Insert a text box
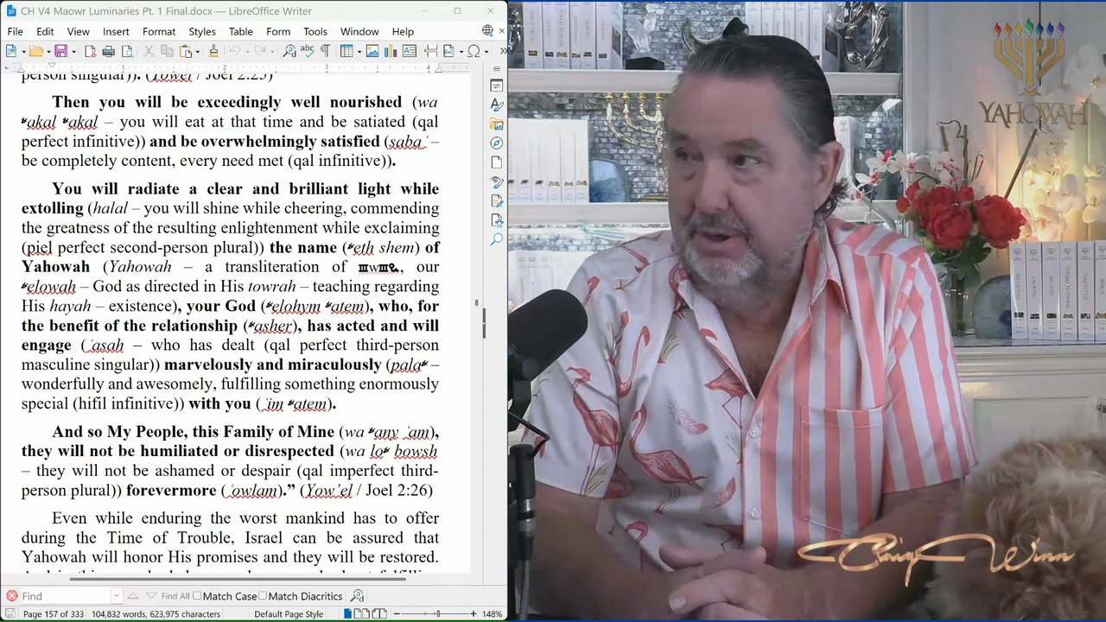The width and height of the screenshot is (1106, 622). click(409, 52)
